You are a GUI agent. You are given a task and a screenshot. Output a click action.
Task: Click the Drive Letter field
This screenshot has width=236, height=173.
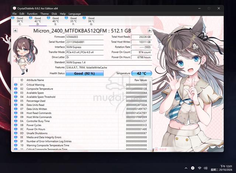click(x=84, y=58)
